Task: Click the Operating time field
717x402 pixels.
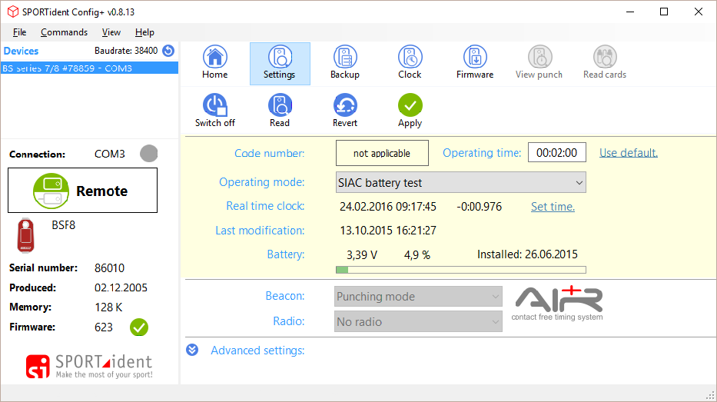Action: coord(557,152)
